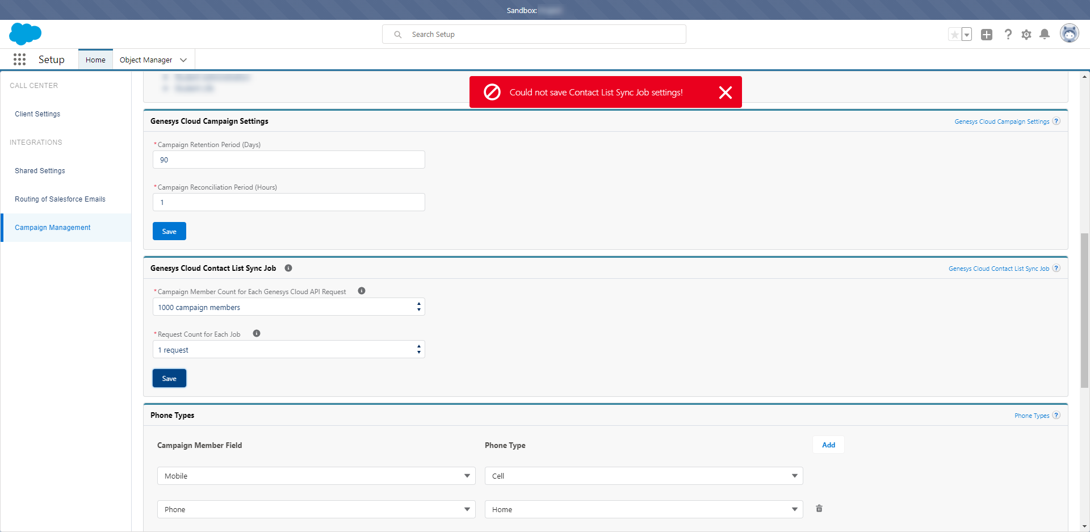View notifications bell

click(1045, 35)
